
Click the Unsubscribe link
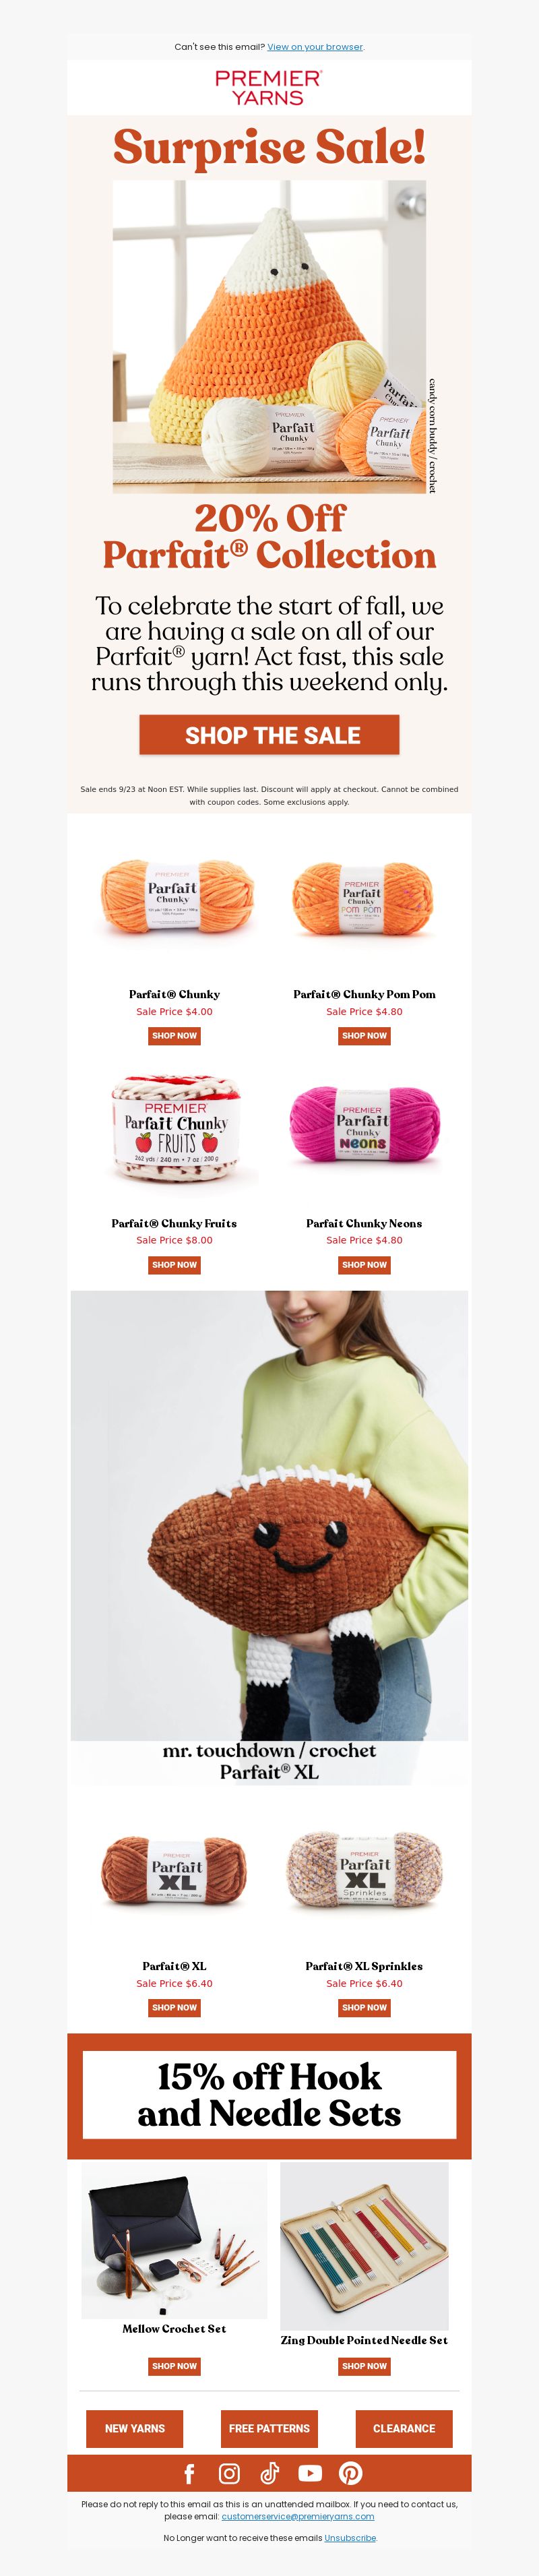pyautogui.click(x=350, y=2538)
